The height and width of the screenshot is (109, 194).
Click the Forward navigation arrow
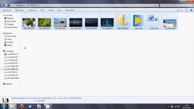pos(6,5)
